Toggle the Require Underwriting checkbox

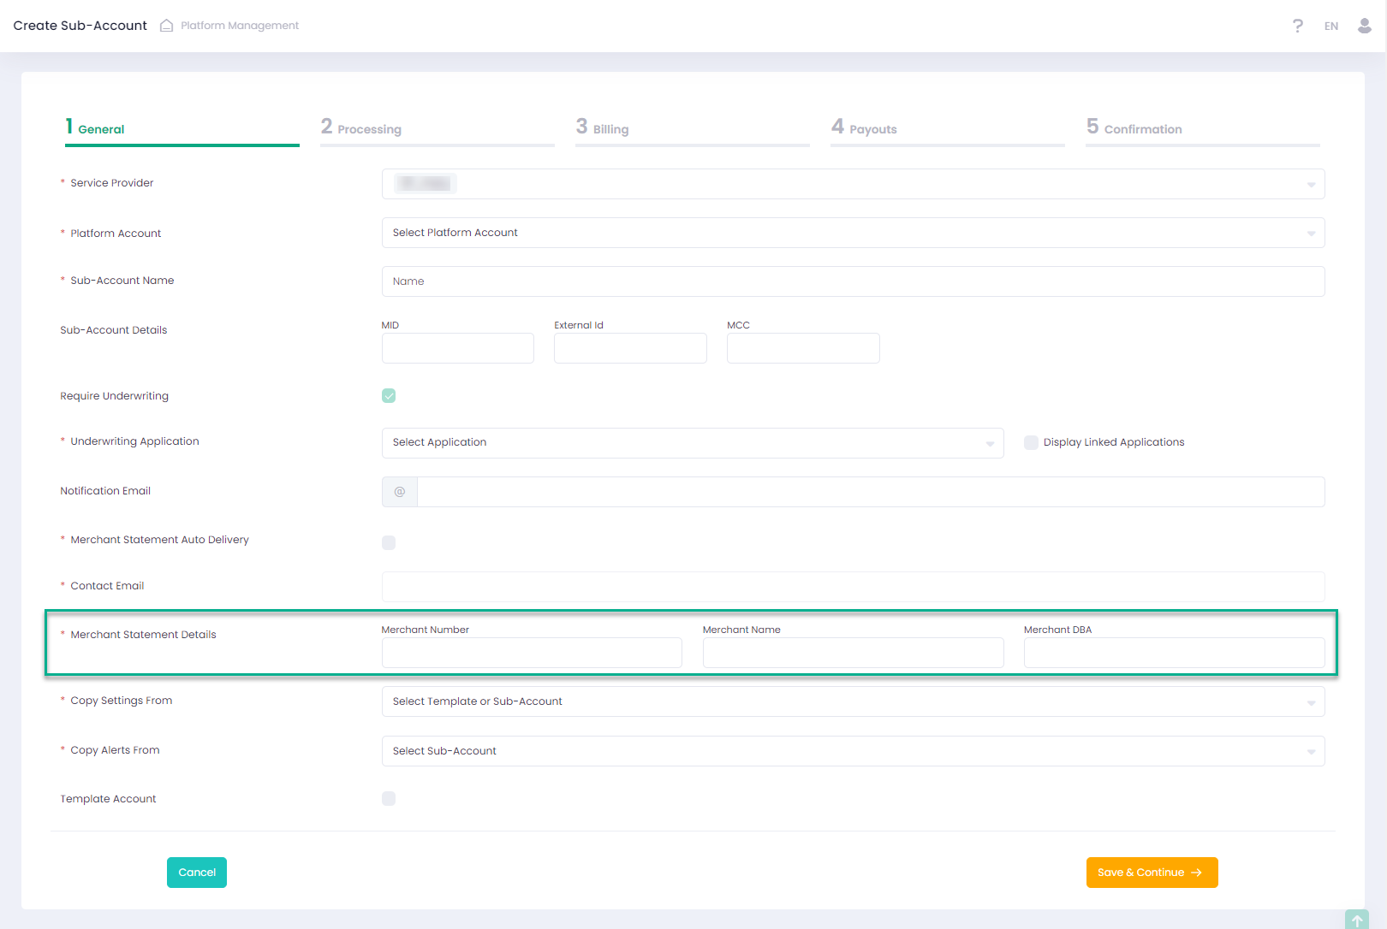[389, 396]
